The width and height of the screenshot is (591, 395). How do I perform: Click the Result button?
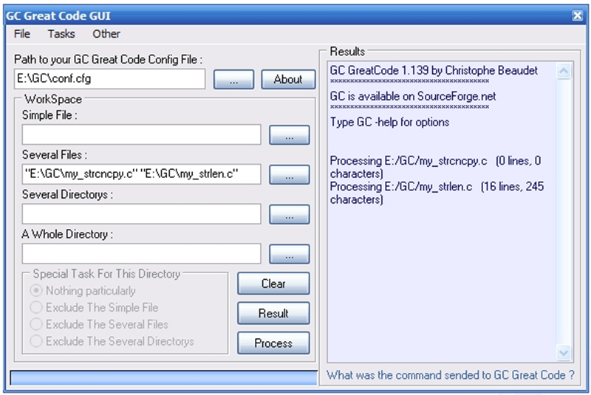pyautogui.click(x=273, y=313)
